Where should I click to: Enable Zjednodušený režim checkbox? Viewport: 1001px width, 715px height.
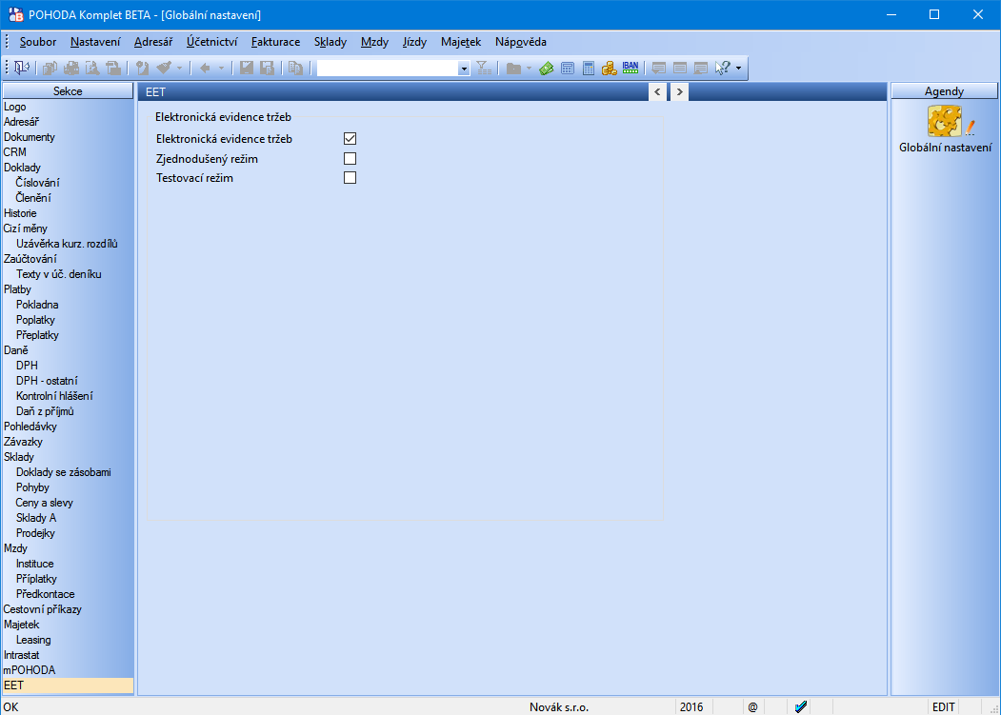click(350, 158)
